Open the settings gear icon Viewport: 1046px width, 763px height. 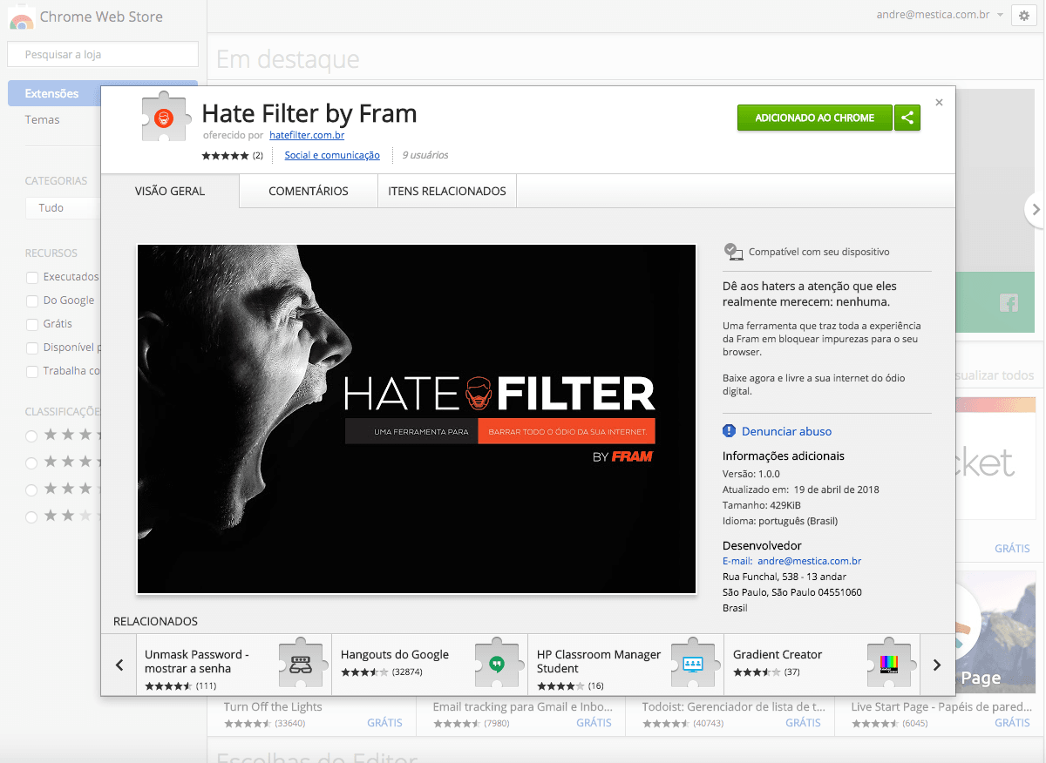pyautogui.click(x=1024, y=16)
